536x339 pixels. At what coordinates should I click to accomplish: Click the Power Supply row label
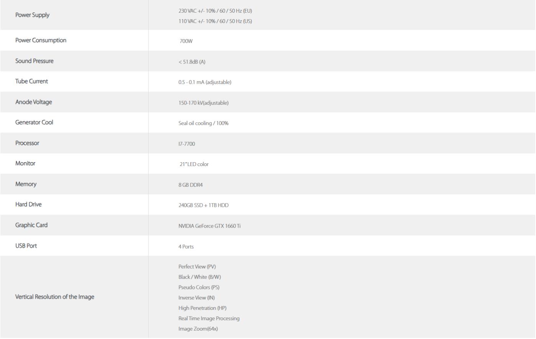pyautogui.click(x=32, y=15)
